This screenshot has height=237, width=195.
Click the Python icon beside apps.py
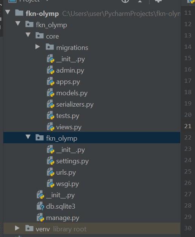click(x=51, y=81)
